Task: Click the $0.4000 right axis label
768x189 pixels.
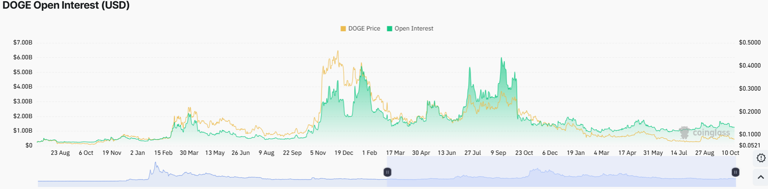Action: point(750,65)
